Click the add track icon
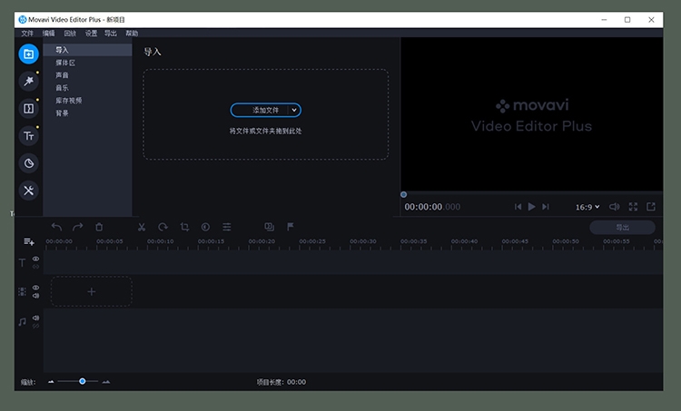 tap(29, 242)
